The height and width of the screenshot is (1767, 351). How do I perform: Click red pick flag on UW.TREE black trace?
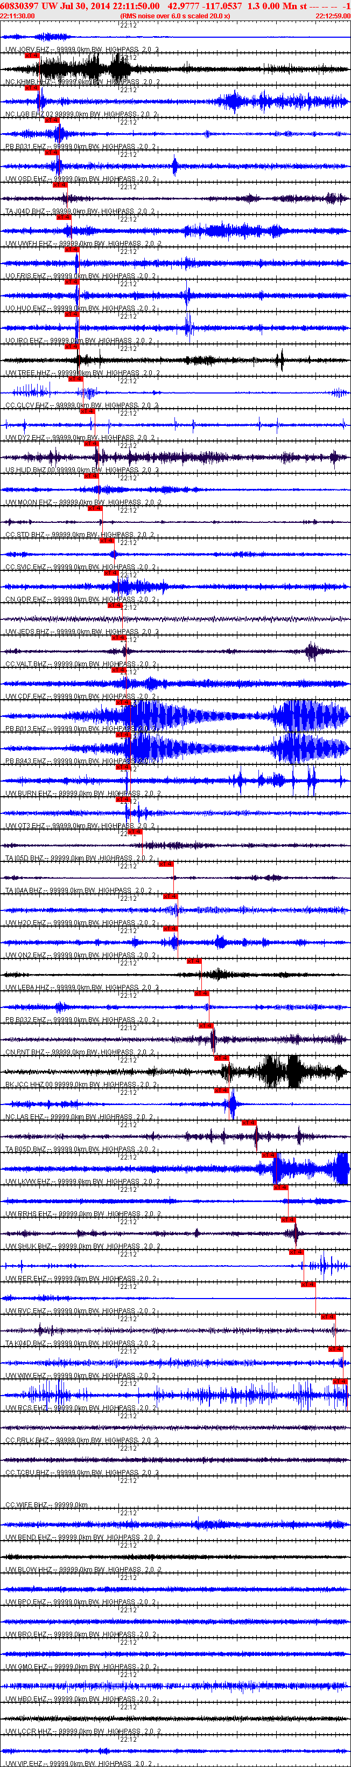[71, 347]
